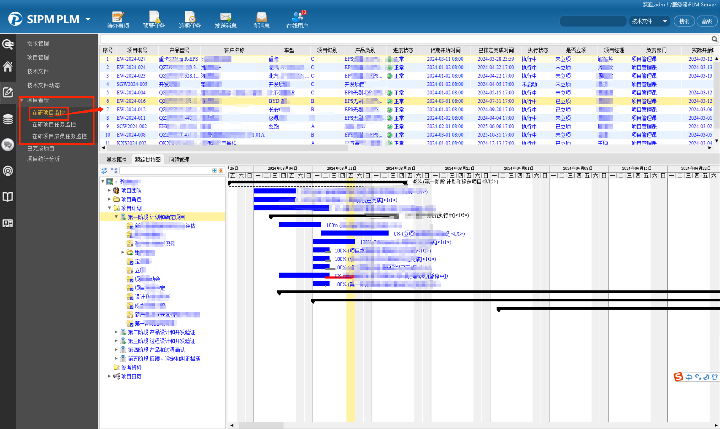Open the 在线用户 online users icon
720x429 pixels.
(x=297, y=17)
